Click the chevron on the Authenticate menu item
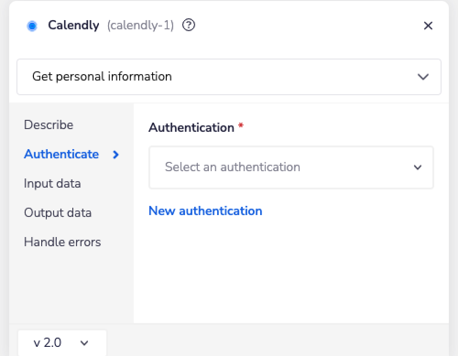The image size is (458, 356). [x=116, y=155]
